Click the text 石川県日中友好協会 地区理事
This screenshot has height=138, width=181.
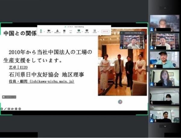(x=46, y=75)
